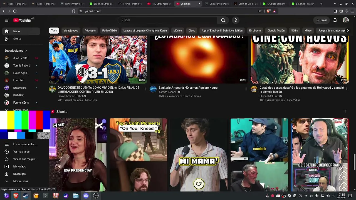356x200 pixels.
Task: Open the Brave Wallet icon
Action: 341,11
